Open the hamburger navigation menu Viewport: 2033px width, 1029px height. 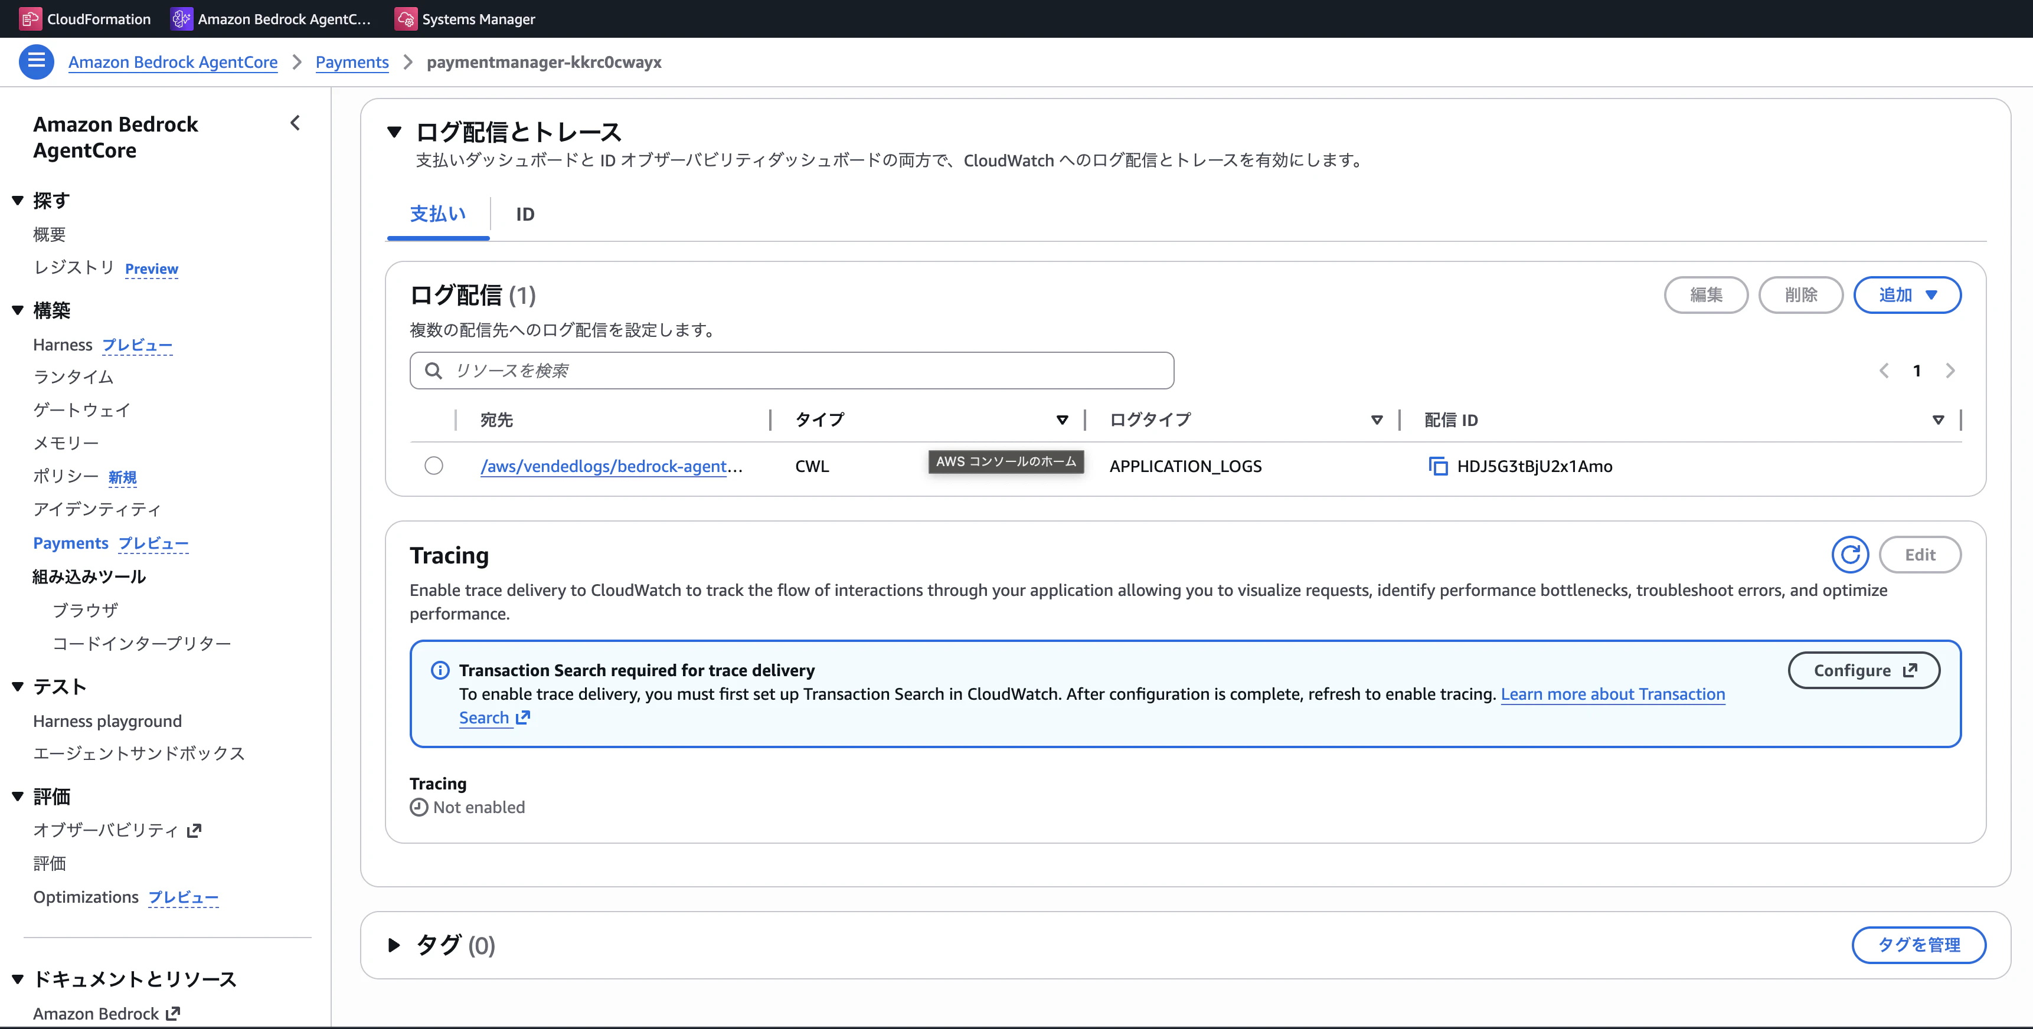pyautogui.click(x=37, y=61)
